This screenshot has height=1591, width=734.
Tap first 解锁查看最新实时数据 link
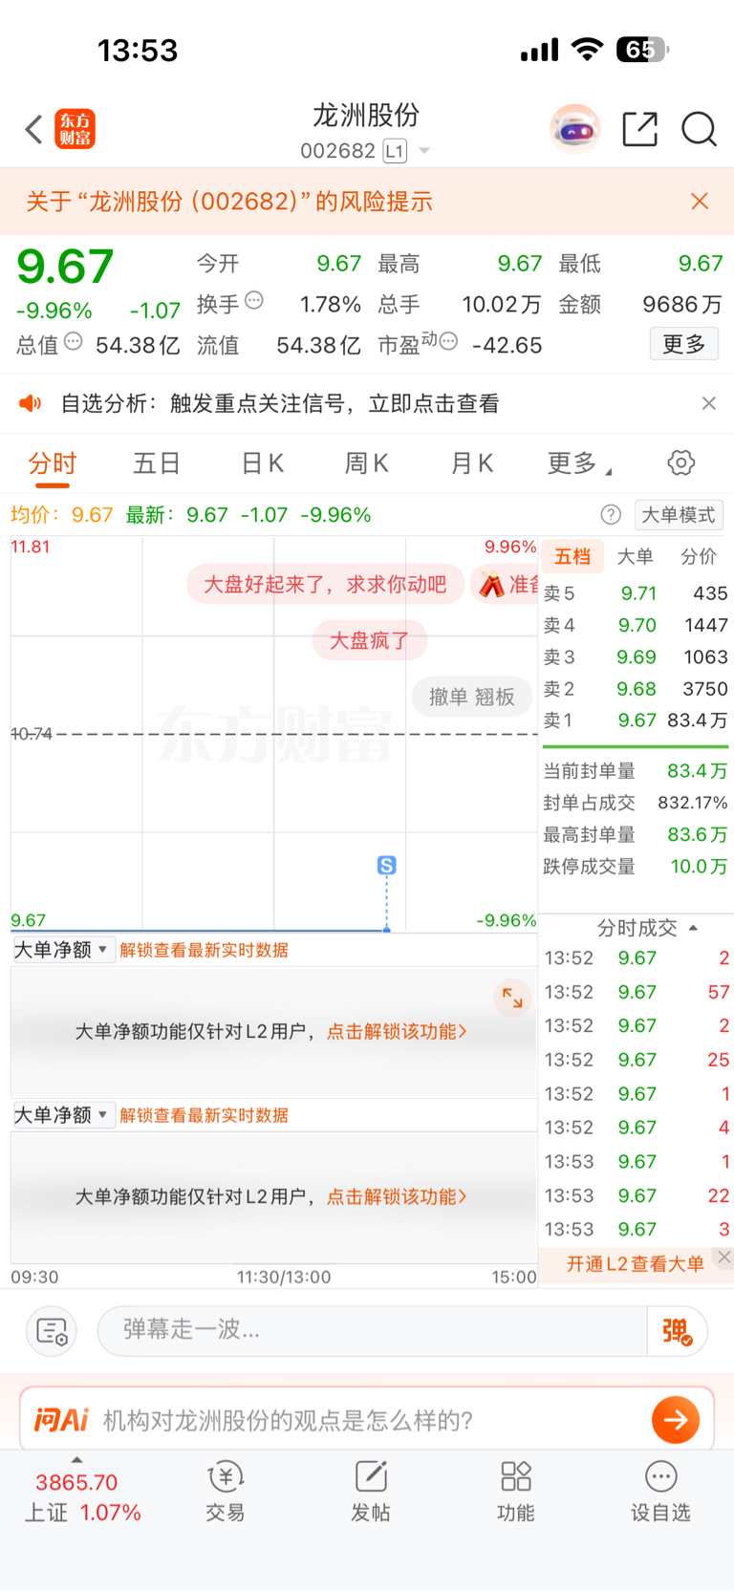pos(204,950)
